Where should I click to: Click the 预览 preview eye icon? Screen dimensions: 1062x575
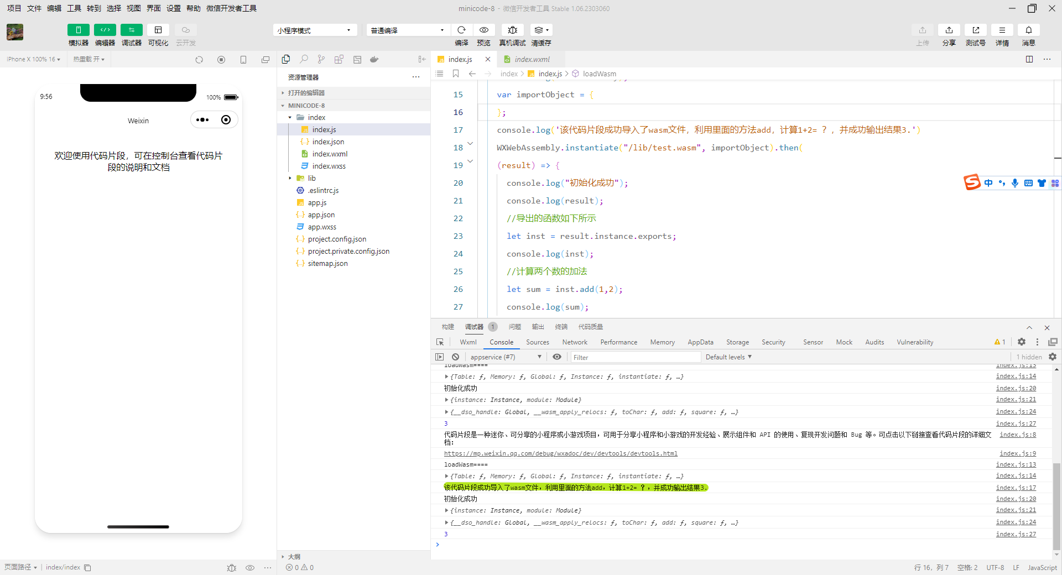click(484, 30)
